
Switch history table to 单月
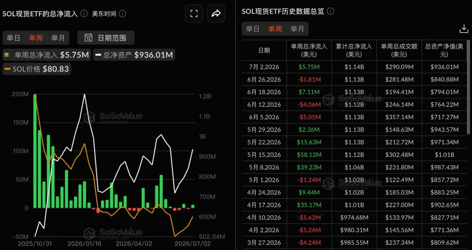(297, 29)
